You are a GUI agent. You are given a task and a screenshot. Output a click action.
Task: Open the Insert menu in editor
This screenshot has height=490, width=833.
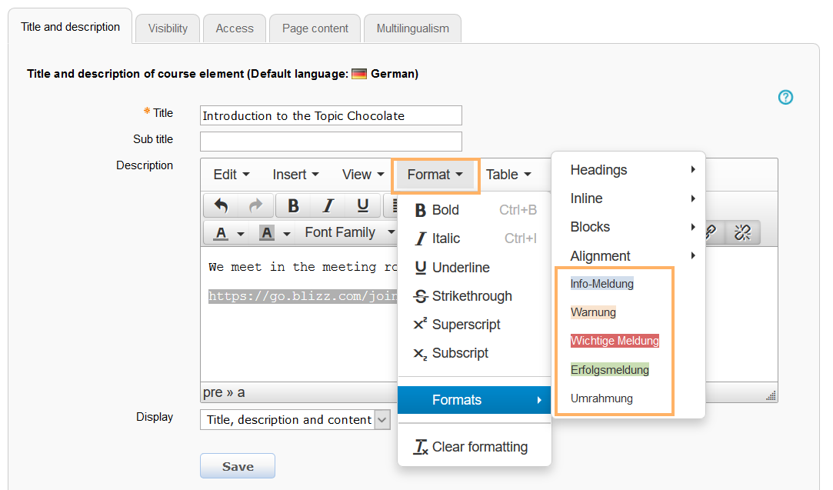point(295,175)
